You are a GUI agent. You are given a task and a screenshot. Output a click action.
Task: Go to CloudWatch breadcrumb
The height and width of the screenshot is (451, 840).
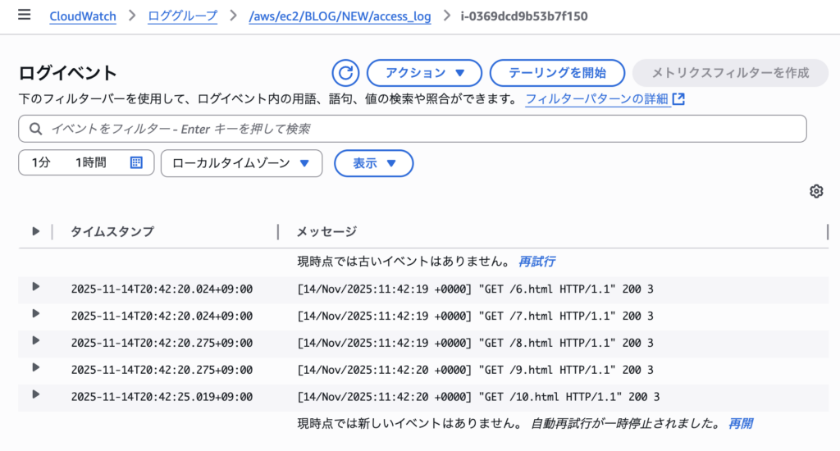pos(82,16)
